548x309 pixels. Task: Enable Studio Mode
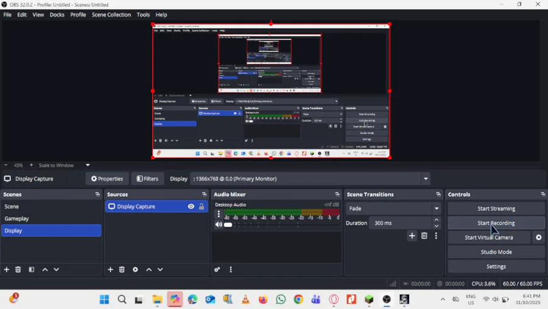click(496, 252)
